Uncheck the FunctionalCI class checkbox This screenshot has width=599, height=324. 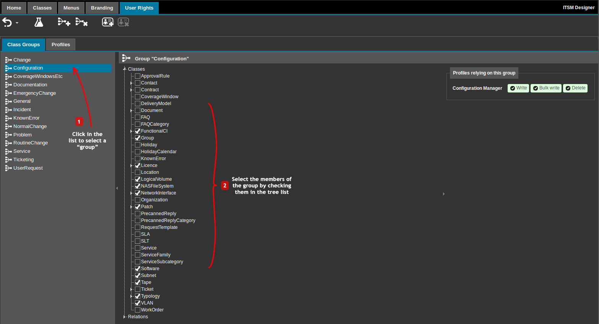138,131
